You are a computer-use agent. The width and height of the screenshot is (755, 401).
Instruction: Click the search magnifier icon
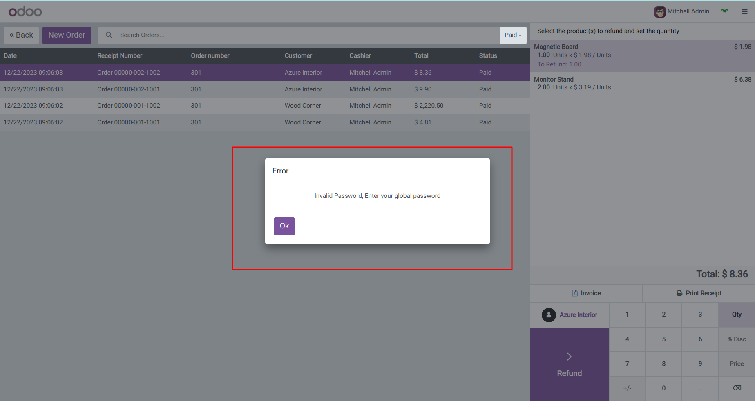click(x=109, y=35)
